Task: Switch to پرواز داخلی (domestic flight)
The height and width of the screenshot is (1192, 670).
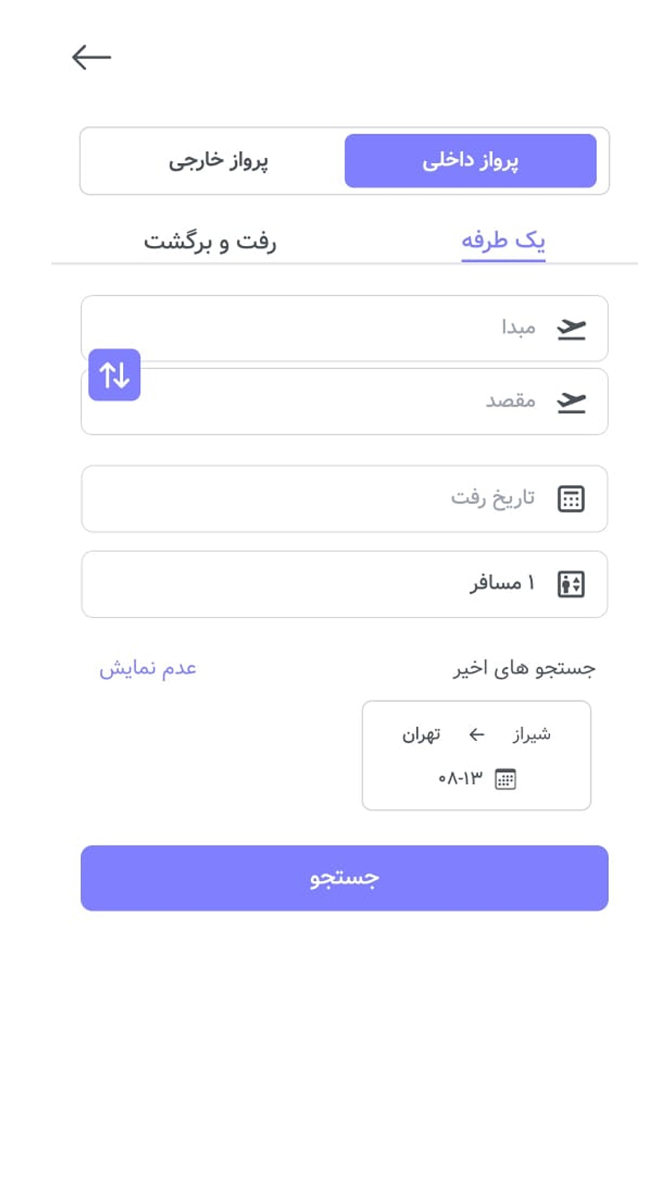Action: coord(470,161)
